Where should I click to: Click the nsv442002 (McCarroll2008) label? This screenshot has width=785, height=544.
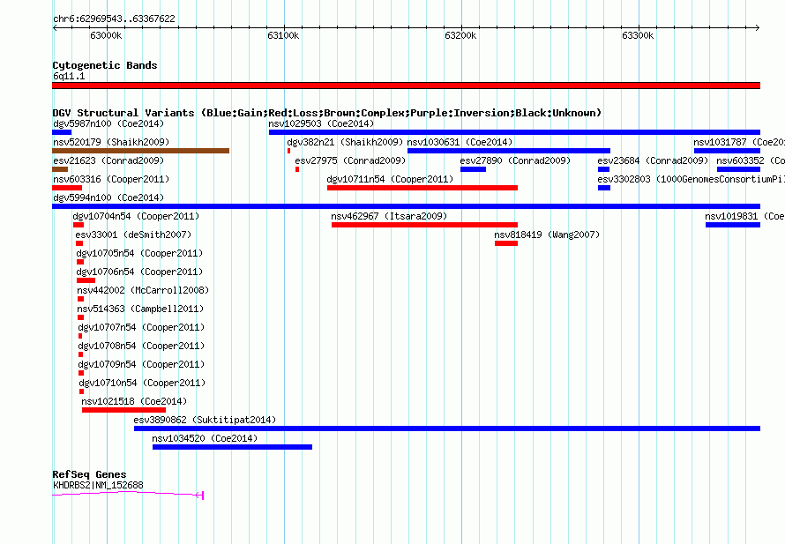143,290
